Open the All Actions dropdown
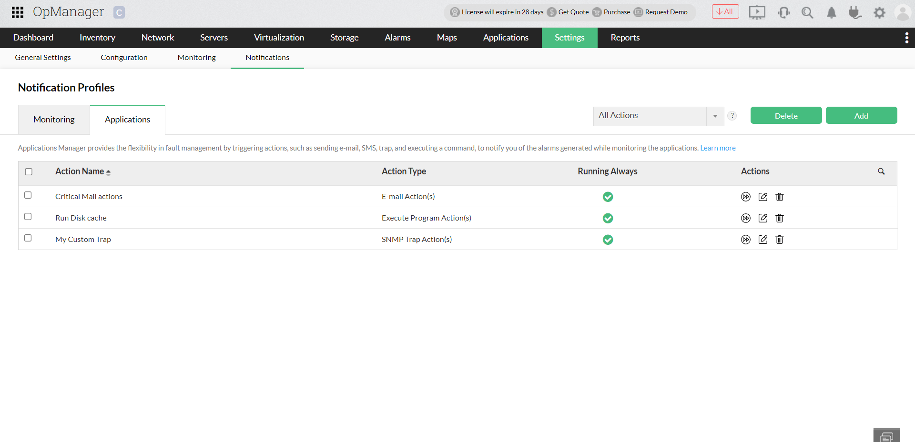Image resolution: width=915 pixels, height=442 pixels. (658, 116)
